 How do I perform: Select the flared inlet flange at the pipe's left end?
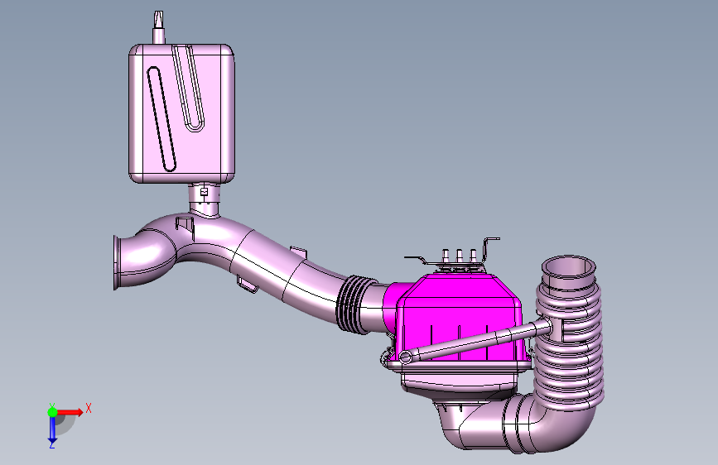point(118,263)
